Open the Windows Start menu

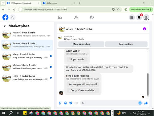point(4,113)
